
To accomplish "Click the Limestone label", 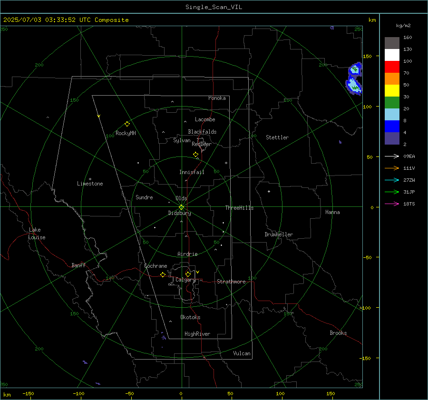I will [x=90, y=184].
